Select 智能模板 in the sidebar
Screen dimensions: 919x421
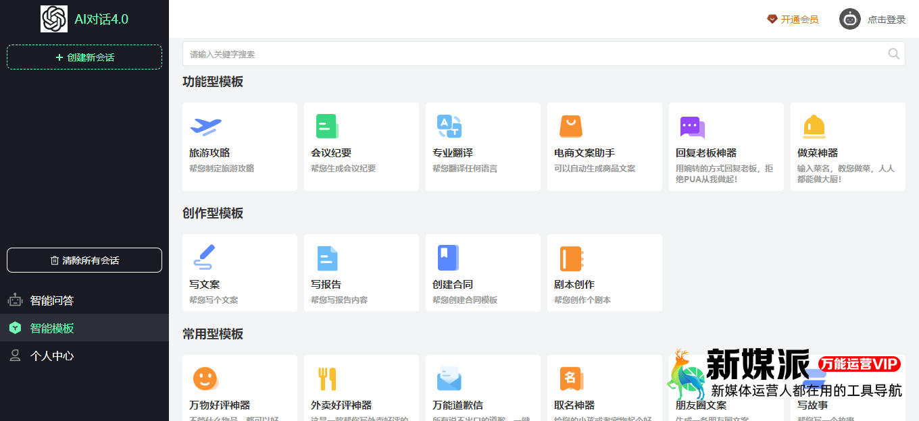51,328
